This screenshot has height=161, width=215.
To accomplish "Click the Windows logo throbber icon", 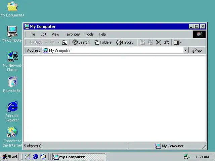I will (x=199, y=34).
